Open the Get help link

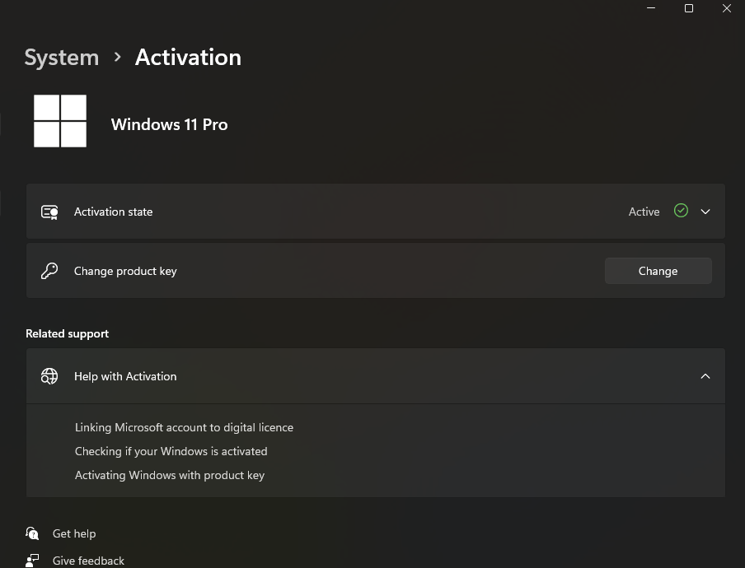tap(74, 533)
